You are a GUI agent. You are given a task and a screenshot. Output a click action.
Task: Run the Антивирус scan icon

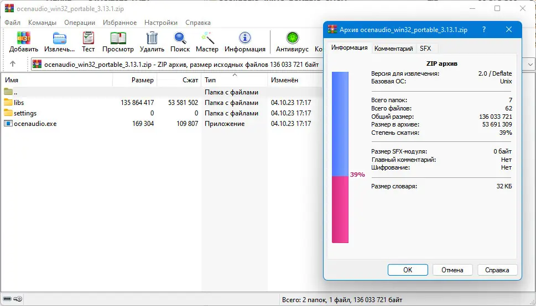pos(292,38)
